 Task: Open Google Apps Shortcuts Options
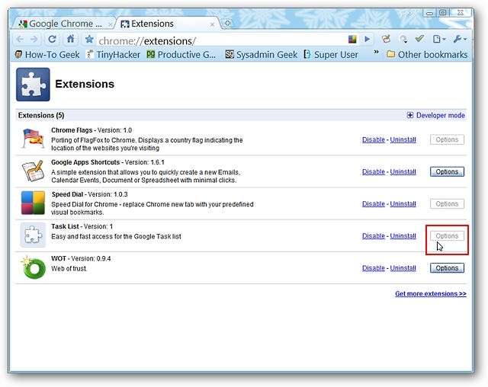447,172
